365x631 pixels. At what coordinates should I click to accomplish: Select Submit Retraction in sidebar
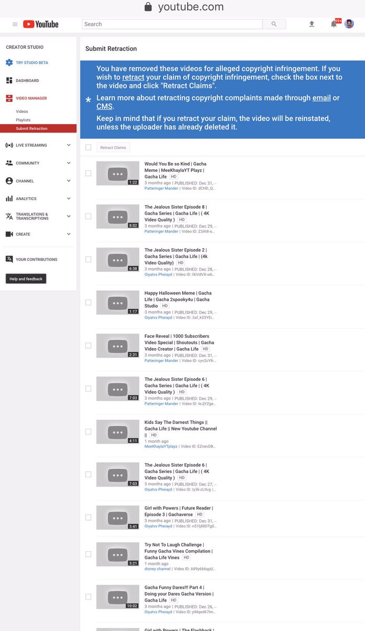(x=38, y=128)
